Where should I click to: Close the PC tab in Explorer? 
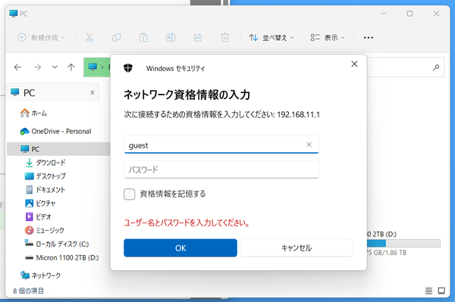tap(93, 92)
